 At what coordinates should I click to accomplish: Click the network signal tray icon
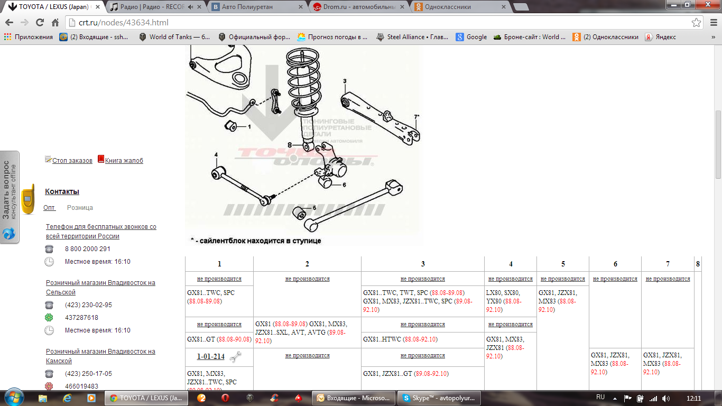pos(653,398)
